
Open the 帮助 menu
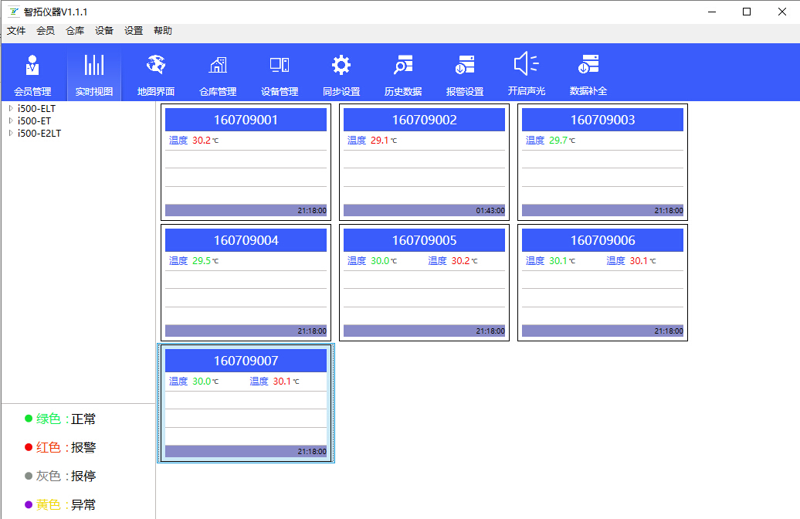[163, 31]
